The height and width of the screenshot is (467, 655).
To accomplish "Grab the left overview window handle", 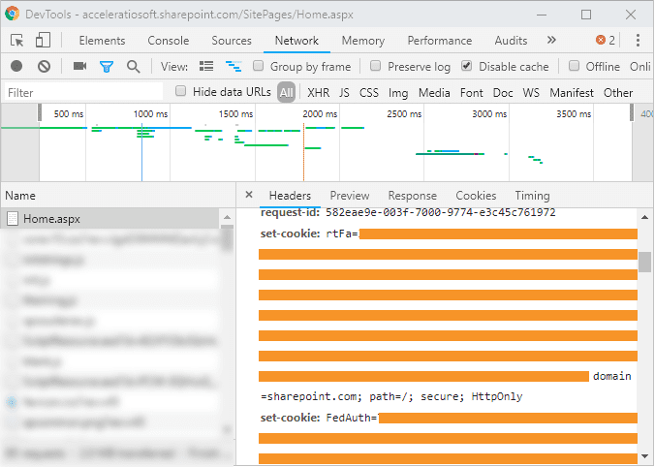I will [x=40, y=112].
